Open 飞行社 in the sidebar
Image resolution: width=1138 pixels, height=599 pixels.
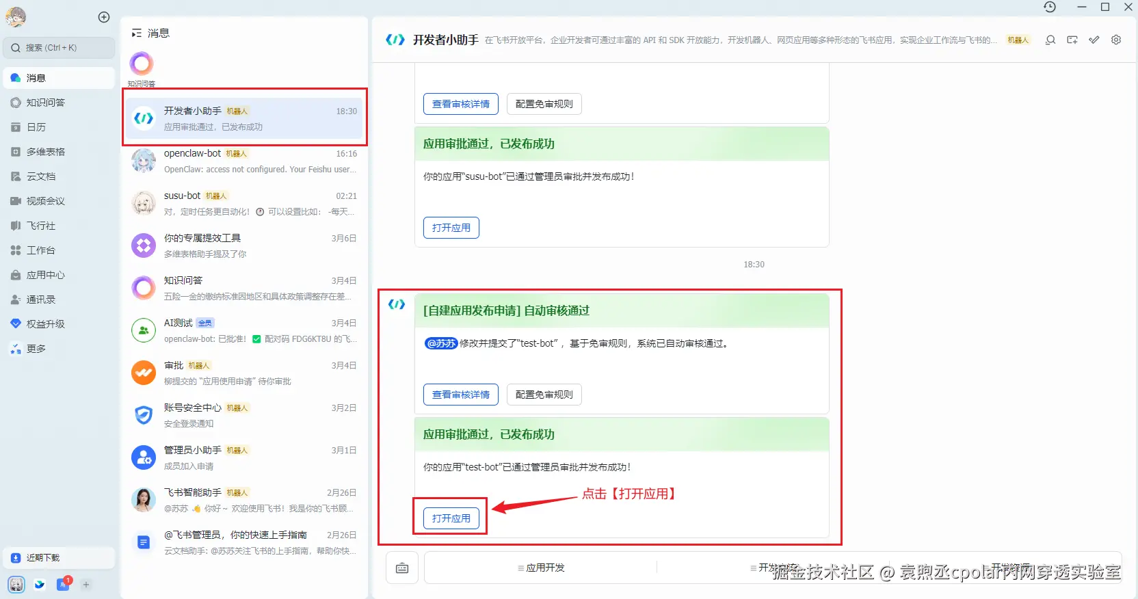point(59,226)
